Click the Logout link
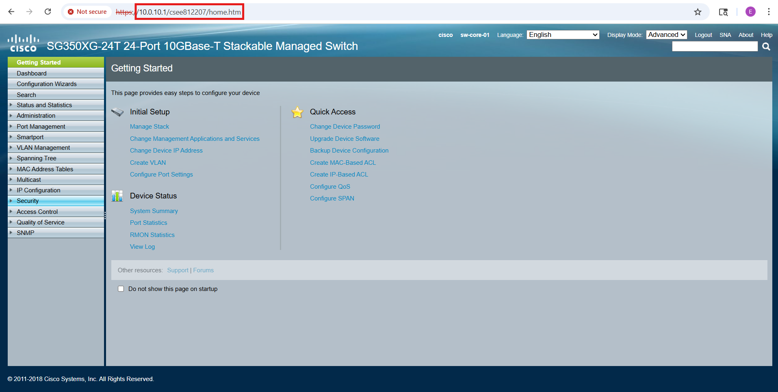The width and height of the screenshot is (778, 392). [703, 35]
